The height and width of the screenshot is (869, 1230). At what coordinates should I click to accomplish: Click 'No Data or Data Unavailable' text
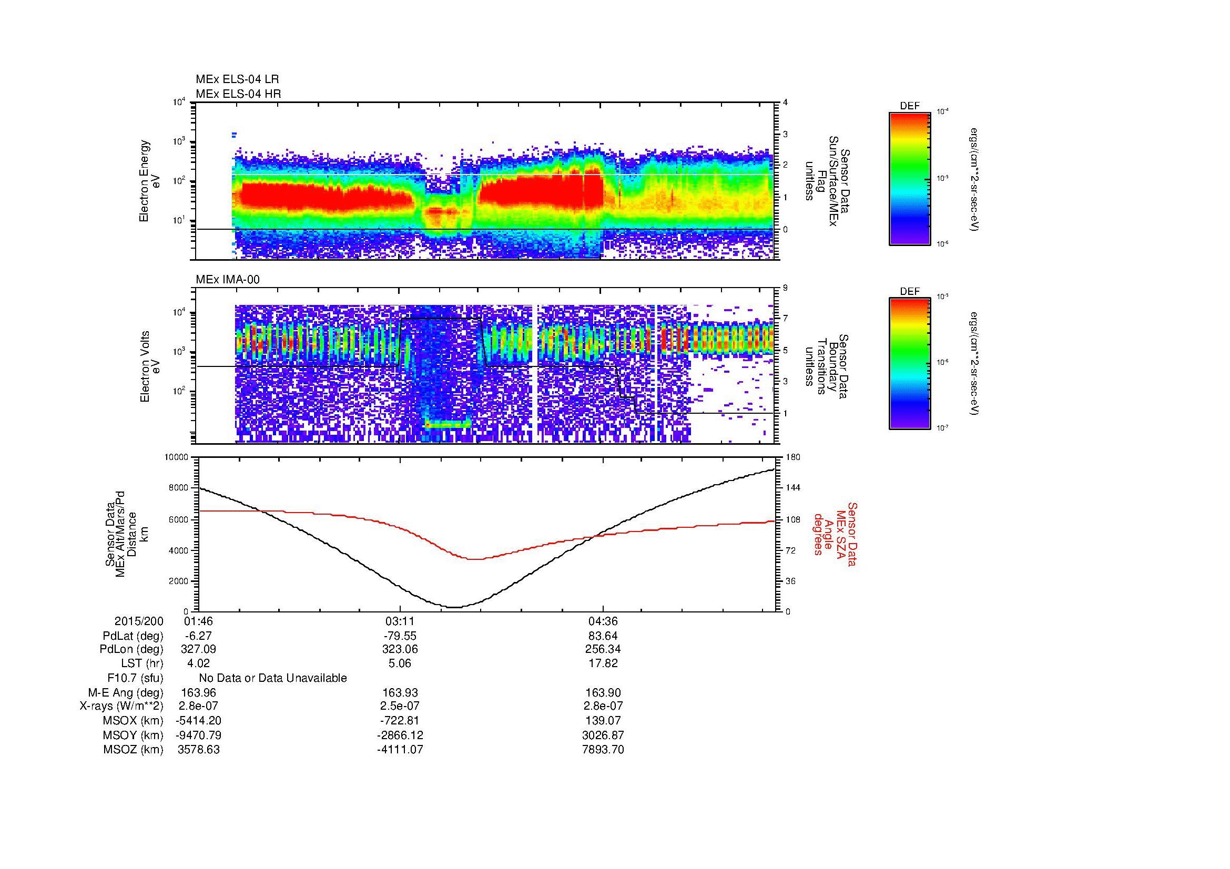click(273, 678)
